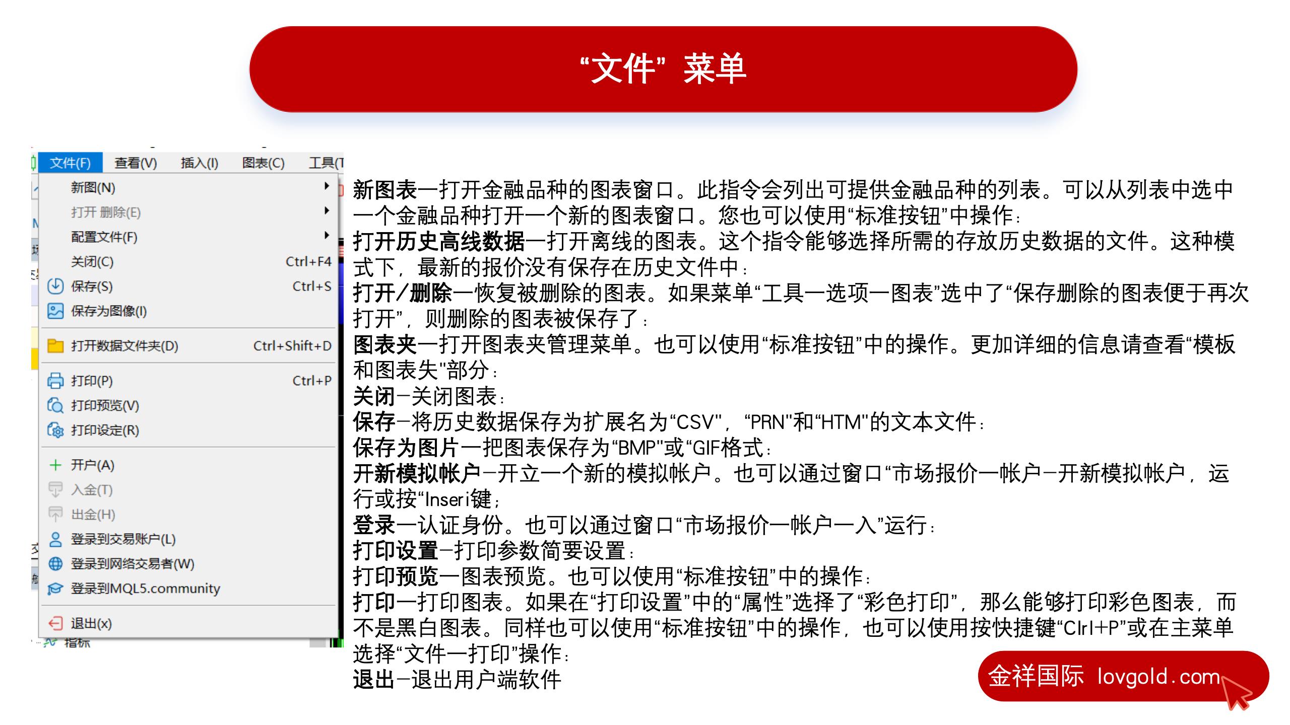Viewport: 1290px width, 725px height.
Task: Click the 金祥国际 lovgold.com button
Action: (x=1123, y=676)
